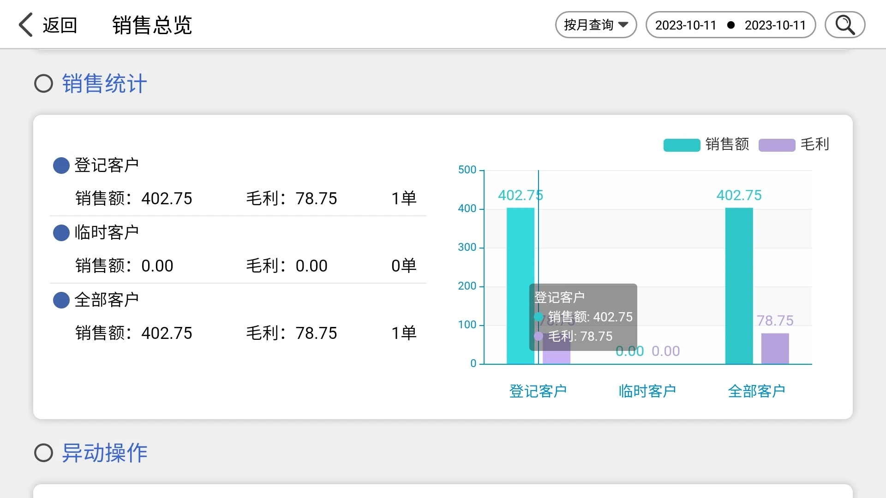Toggle 销售额 legend series
886x498 pixels.
[x=727, y=144]
